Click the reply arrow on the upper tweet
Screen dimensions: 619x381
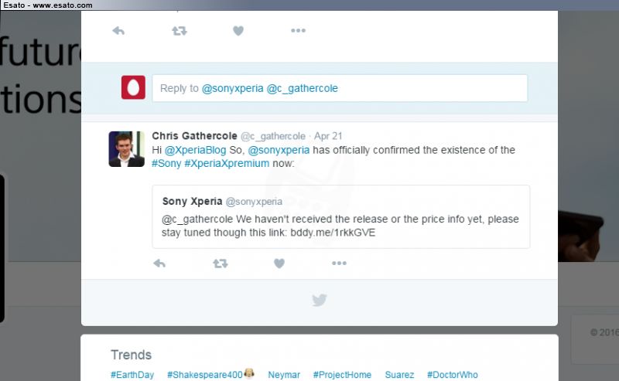(118, 31)
